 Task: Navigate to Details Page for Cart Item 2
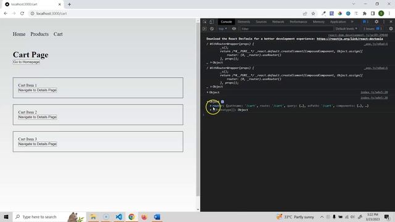tap(37, 117)
